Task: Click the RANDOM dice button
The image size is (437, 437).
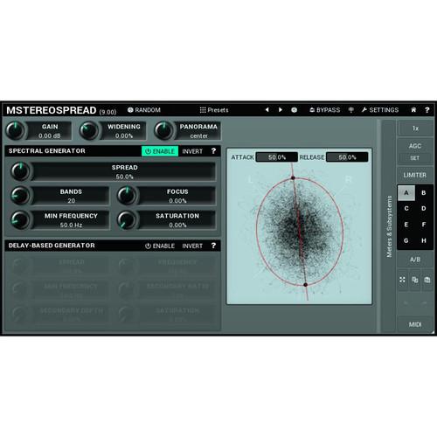Action: [x=144, y=110]
